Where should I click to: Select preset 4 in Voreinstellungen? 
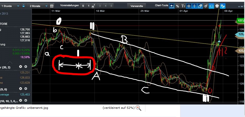(106, 6)
